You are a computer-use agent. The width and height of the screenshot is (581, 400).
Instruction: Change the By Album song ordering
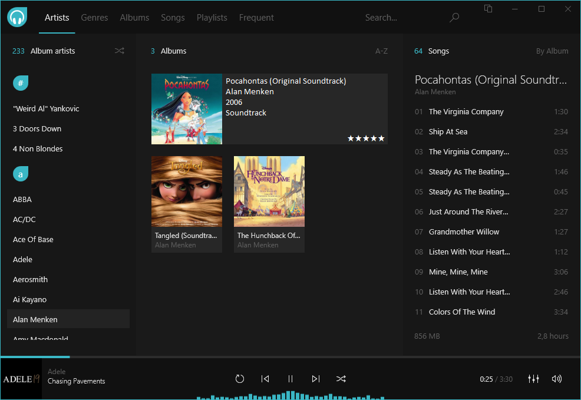coord(552,51)
